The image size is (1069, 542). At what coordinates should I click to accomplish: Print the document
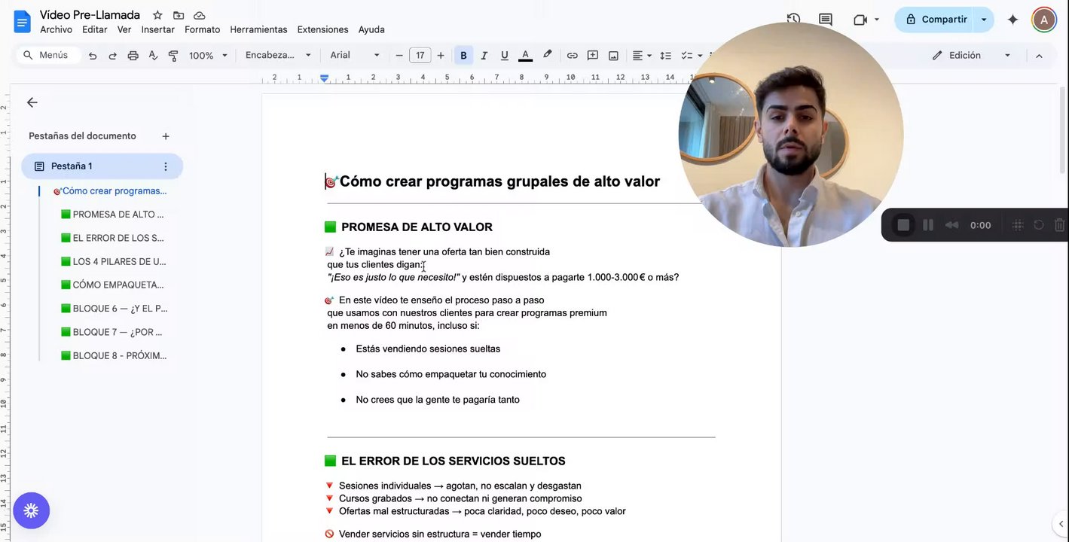point(133,56)
